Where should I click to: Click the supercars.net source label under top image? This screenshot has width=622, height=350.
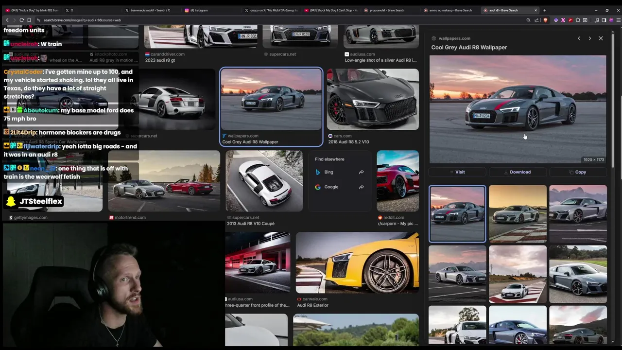click(282, 54)
